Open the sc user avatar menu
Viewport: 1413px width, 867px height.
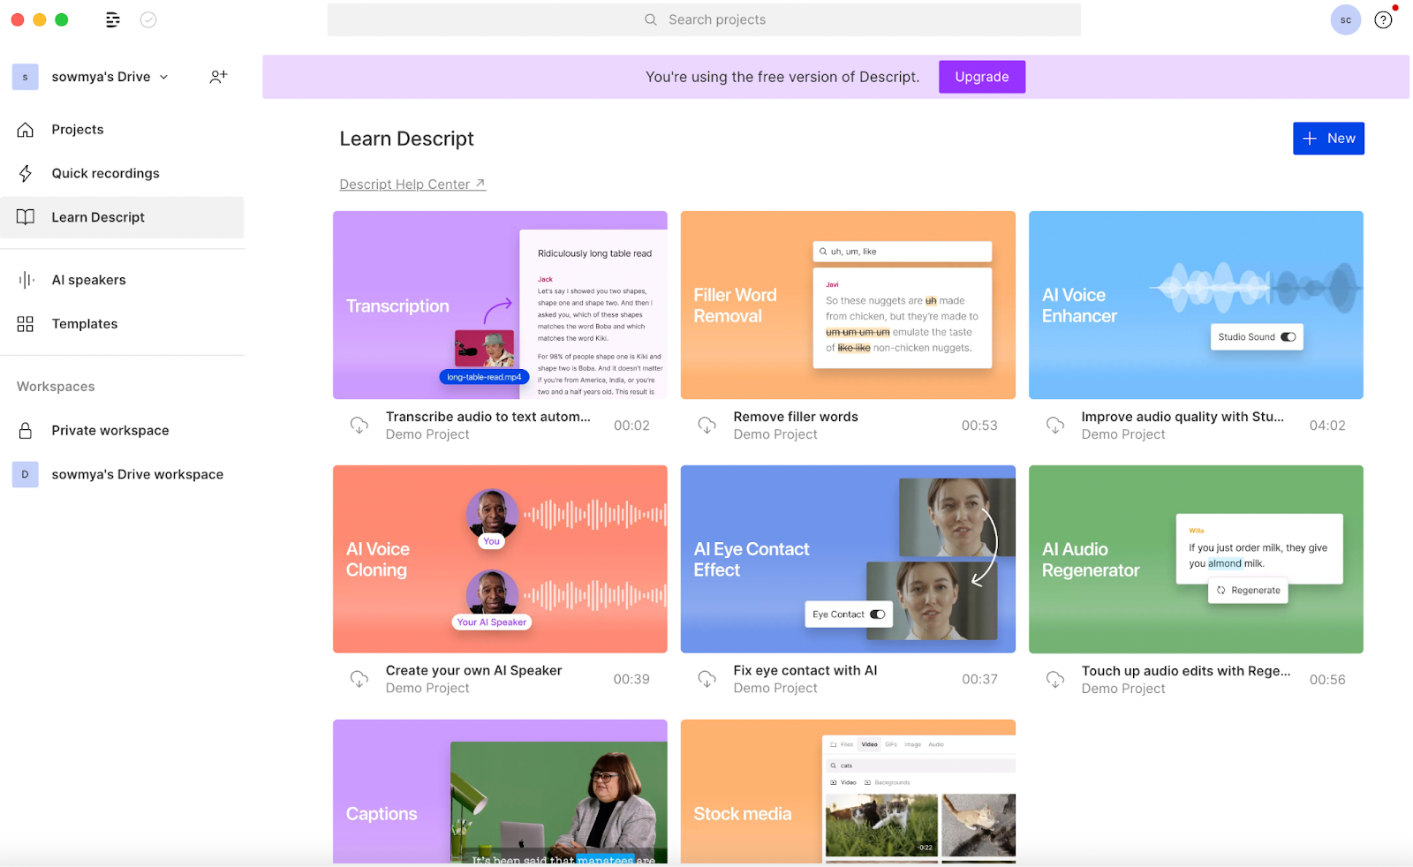pos(1345,19)
